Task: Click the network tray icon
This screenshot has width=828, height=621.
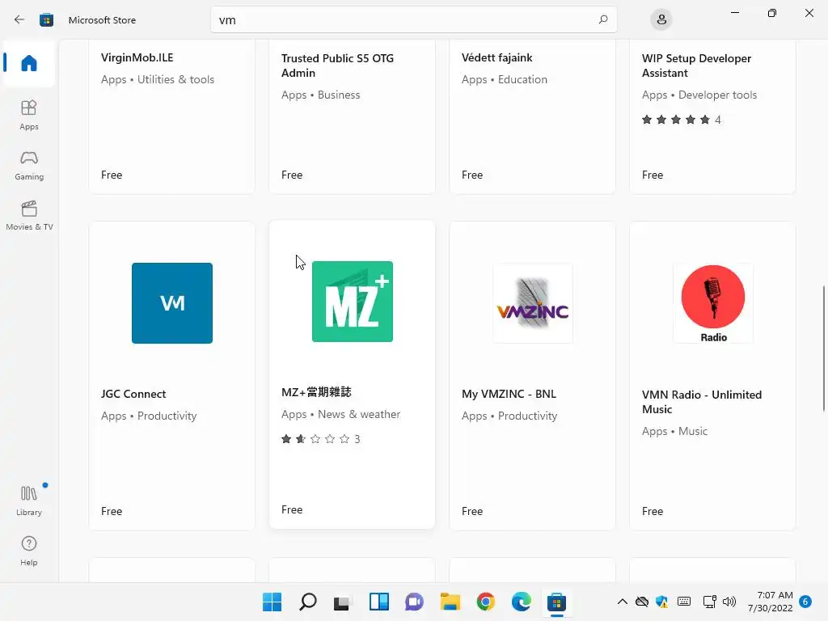Action: coord(709,602)
